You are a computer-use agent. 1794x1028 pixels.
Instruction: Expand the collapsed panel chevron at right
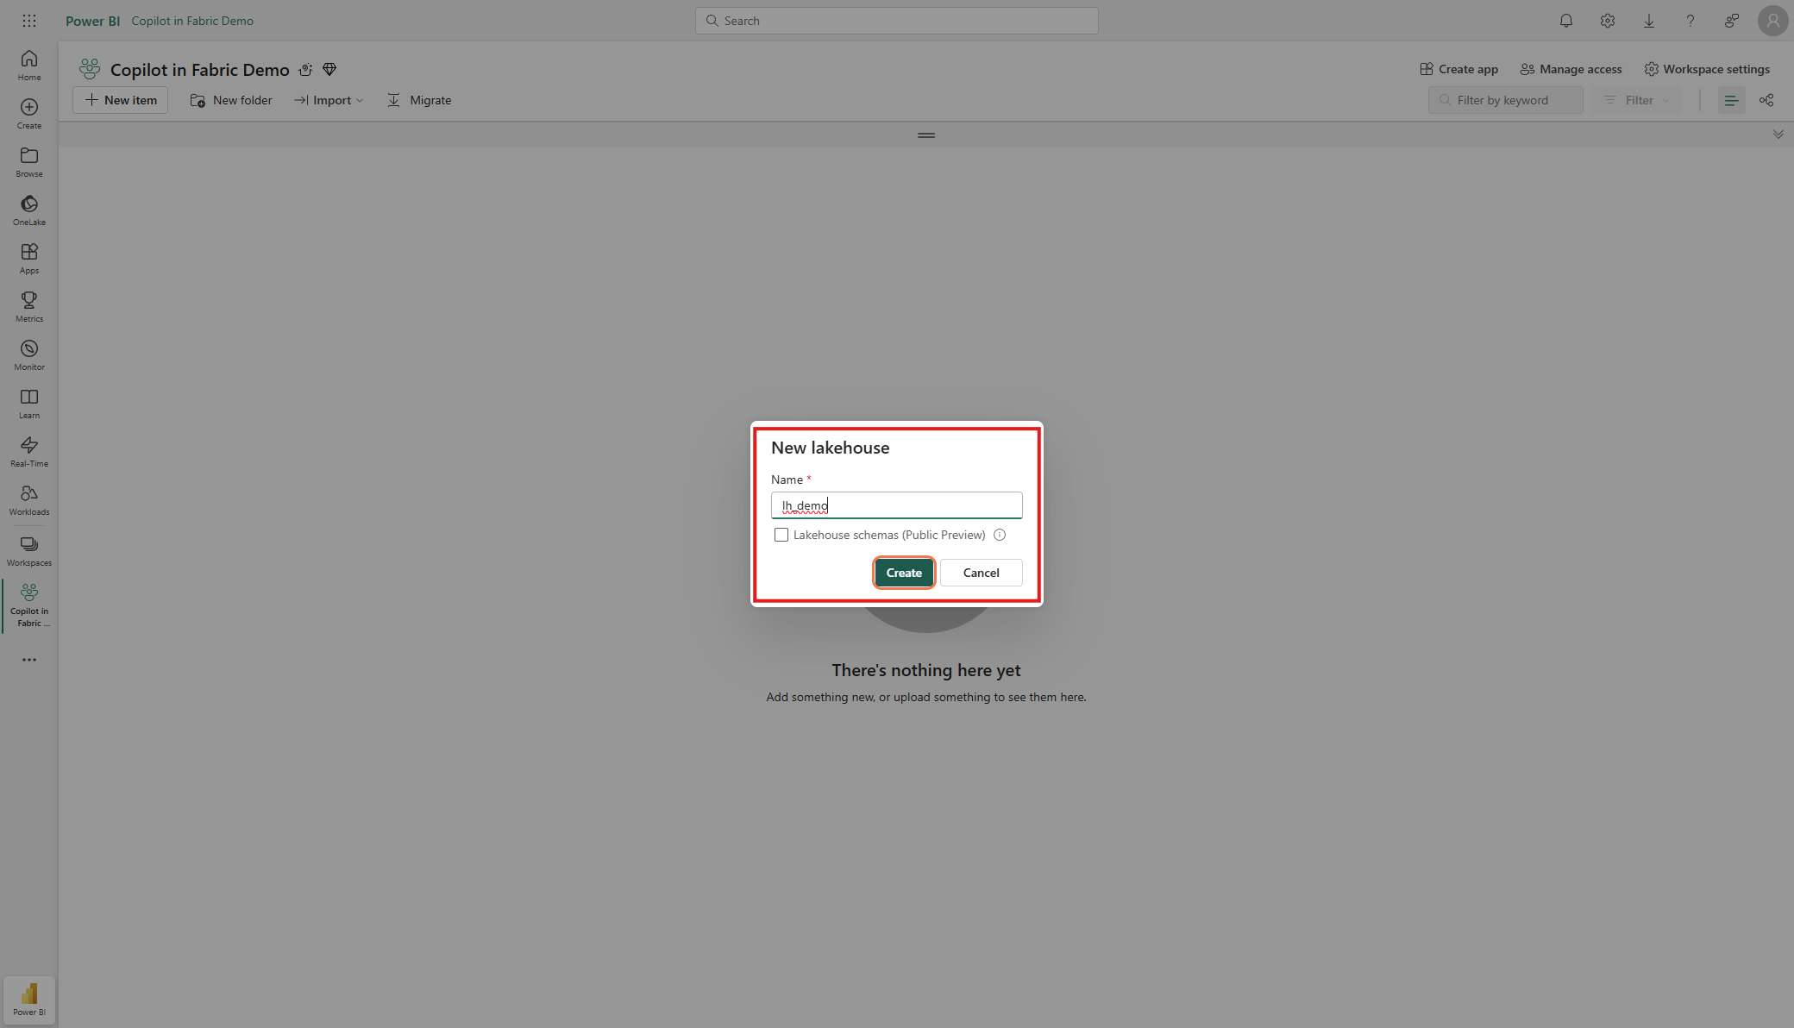point(1778,135)
